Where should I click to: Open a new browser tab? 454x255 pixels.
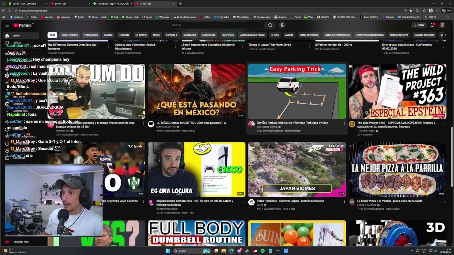pos(180,4)
